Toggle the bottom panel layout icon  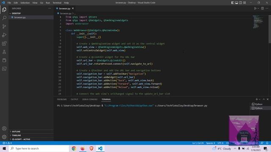(236, 3)
